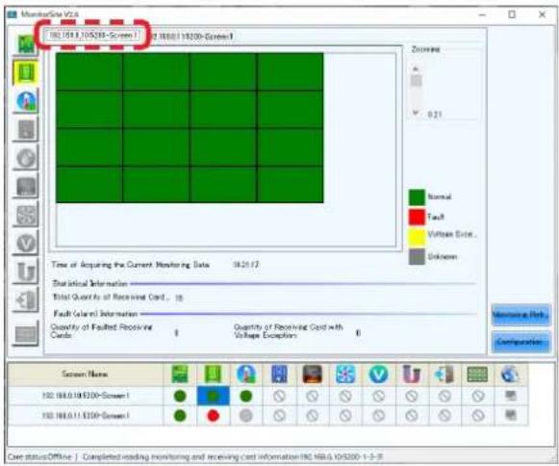Click green sending card dot for 192.168.0.11
This screenshot has height=466, width=559.
180,415
